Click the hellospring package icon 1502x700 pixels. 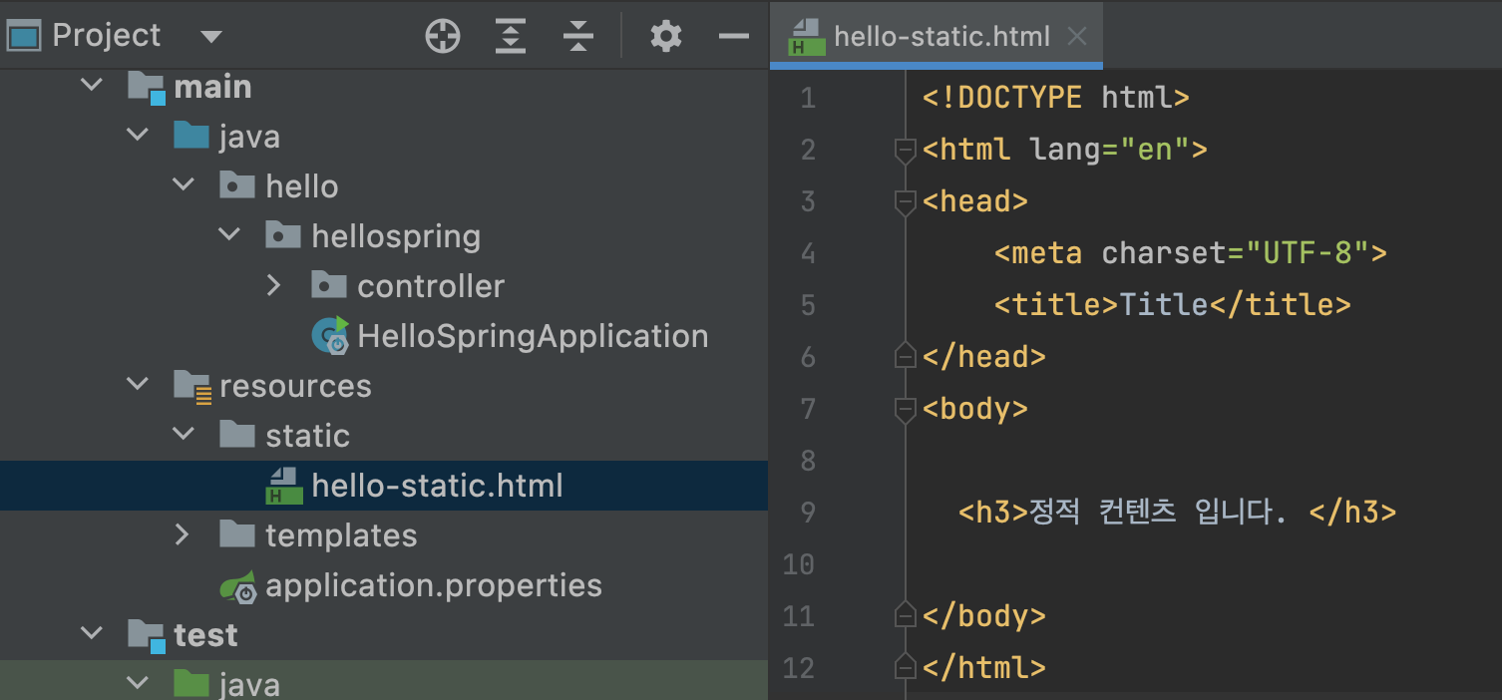[x=283, y=234]
